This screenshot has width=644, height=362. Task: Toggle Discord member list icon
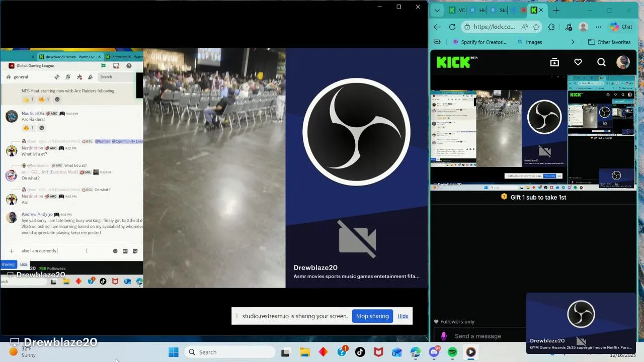(90, 77)
